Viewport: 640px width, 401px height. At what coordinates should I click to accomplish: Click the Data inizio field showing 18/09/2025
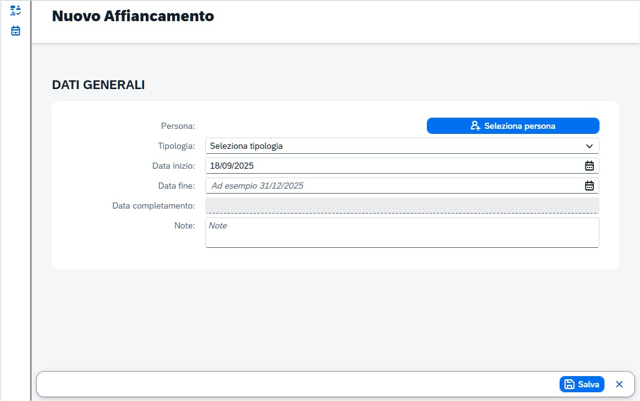point(393,166)
